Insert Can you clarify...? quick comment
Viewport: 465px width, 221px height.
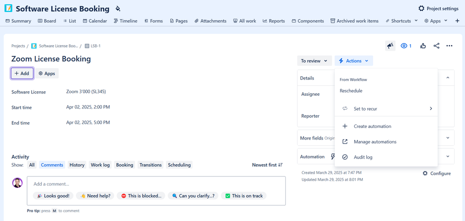[193, 195]
